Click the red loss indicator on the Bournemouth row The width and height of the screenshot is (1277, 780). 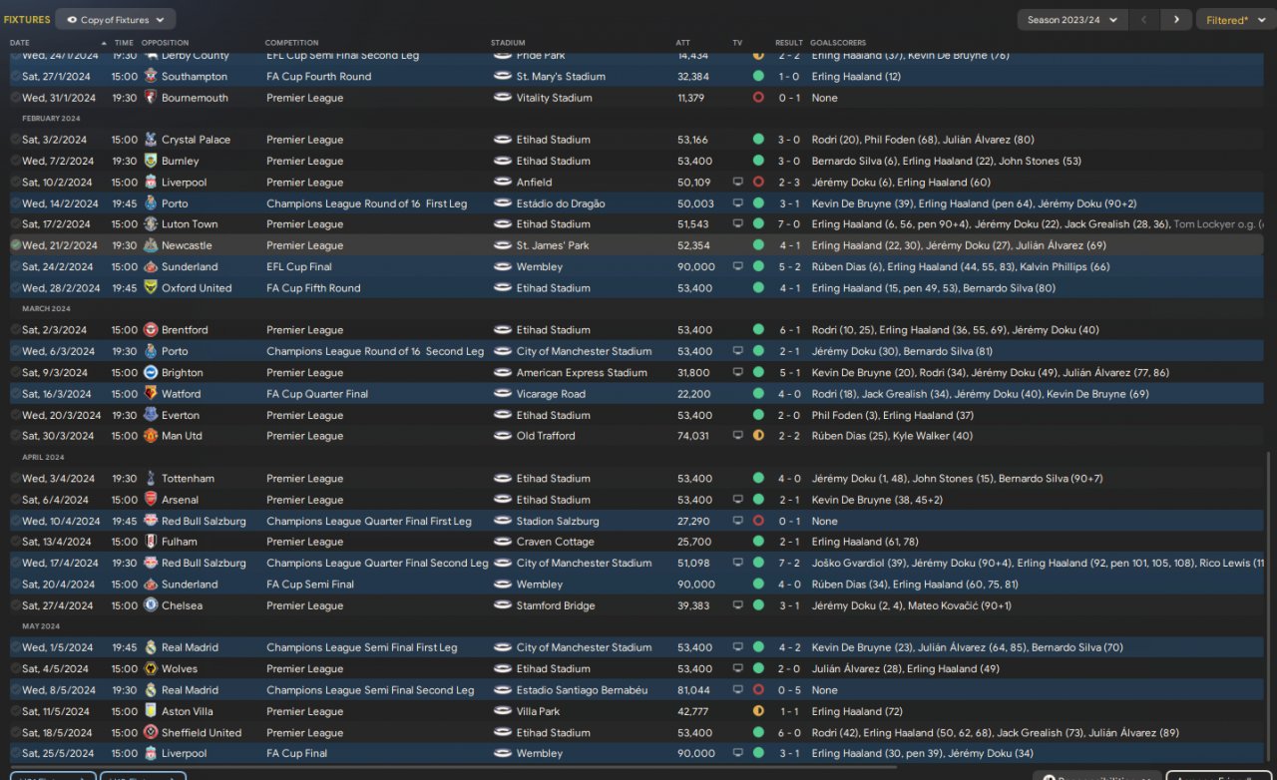(758, 98)
